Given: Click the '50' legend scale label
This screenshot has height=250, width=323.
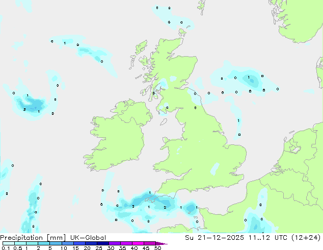Looking at the screenshot, I should [x=157, y=248].
